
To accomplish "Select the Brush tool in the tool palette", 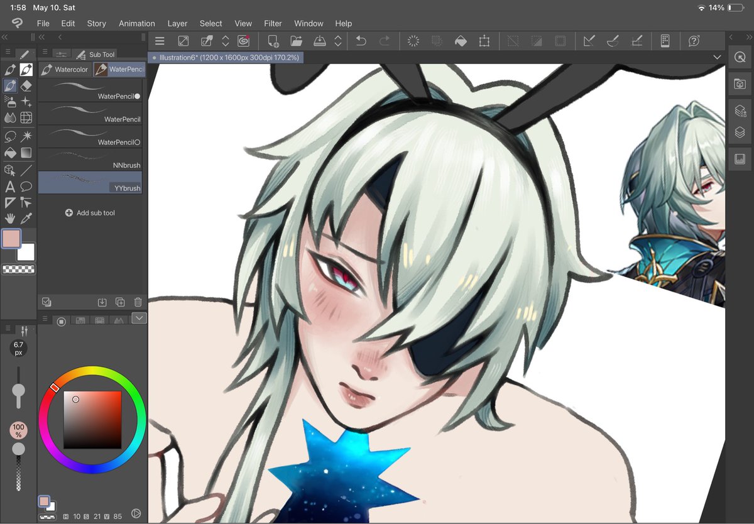I will coord(10,85).
